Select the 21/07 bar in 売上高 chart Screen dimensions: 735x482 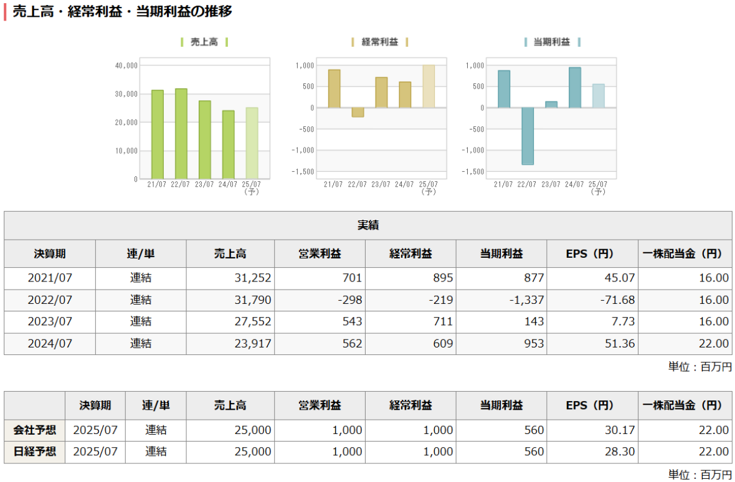(158, 135)
